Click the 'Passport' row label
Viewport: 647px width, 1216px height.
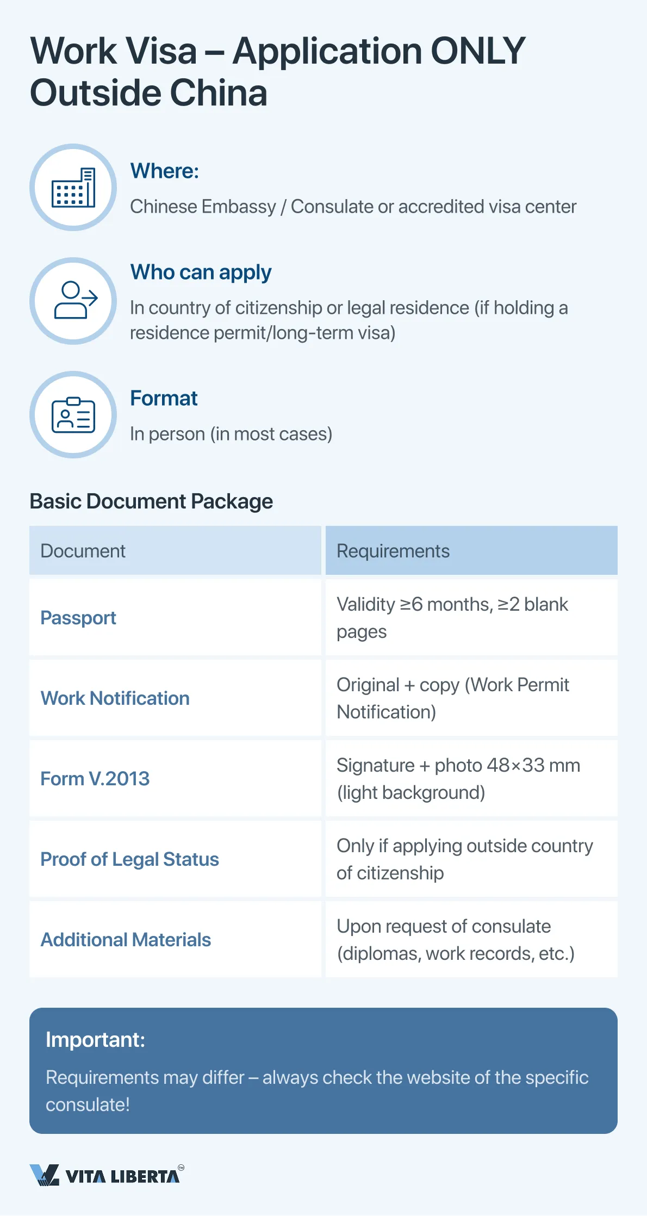[78, 618]
